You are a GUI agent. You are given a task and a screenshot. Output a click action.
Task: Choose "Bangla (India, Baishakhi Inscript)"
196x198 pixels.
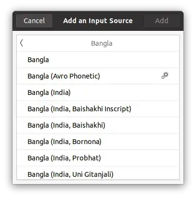98,109
